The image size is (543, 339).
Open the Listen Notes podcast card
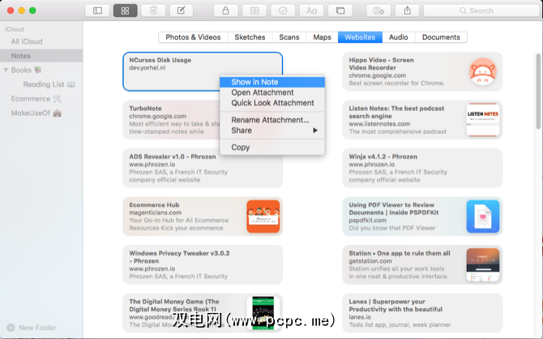pyautogui.click(x=422, y=120)
